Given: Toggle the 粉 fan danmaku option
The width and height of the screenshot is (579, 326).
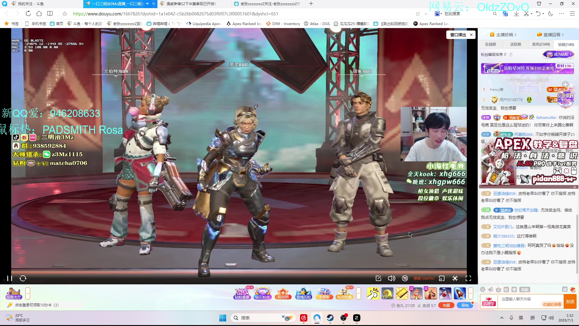Looking at the screenshot, I should tap(506, 289).
